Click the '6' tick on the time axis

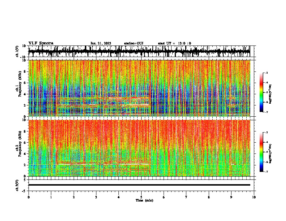[164, 197]
